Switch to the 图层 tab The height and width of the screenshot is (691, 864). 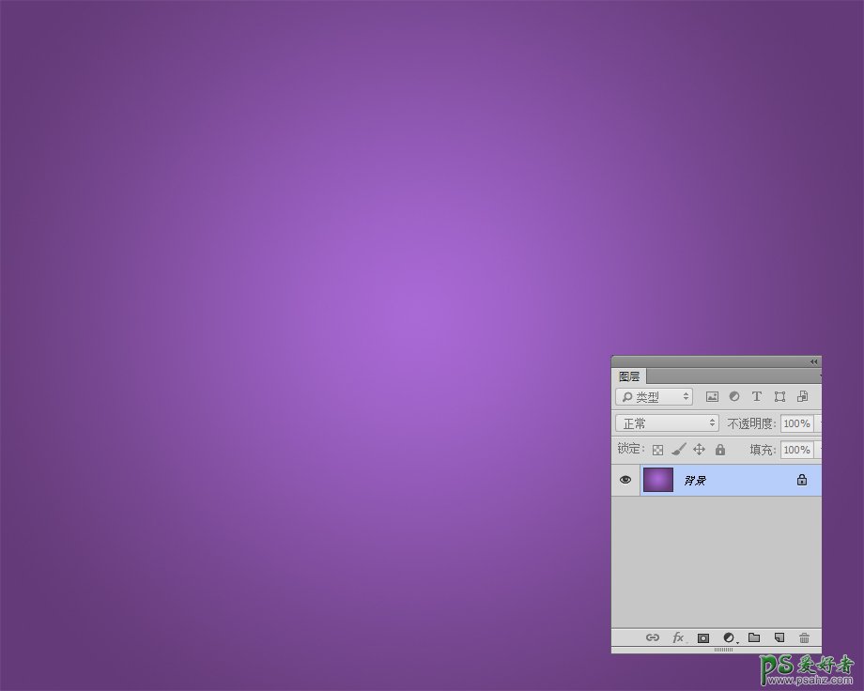tap(628, 376)
